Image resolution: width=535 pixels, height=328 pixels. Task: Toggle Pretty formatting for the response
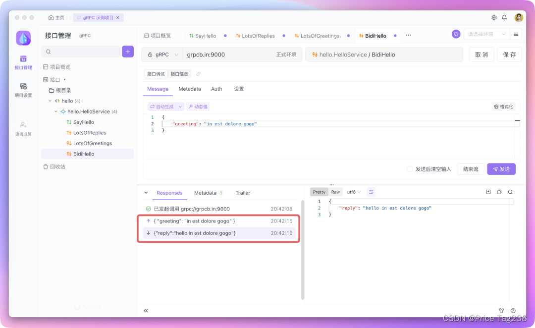tap(319, 192)
